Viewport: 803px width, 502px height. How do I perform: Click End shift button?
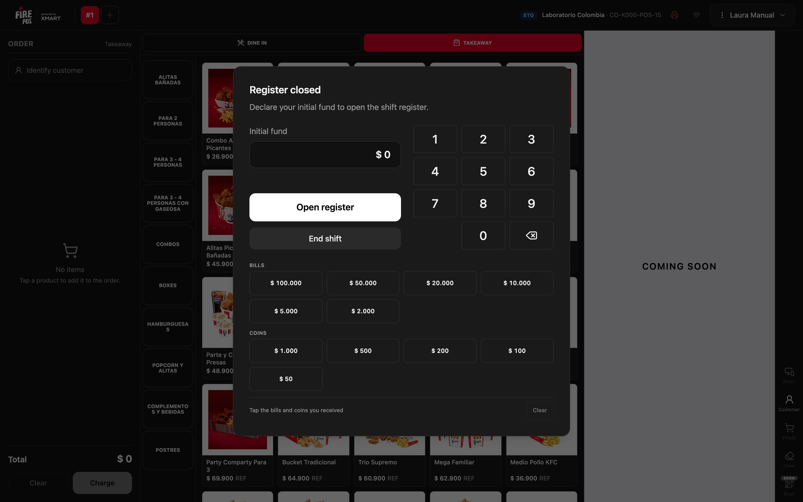[x=325, y=238]
